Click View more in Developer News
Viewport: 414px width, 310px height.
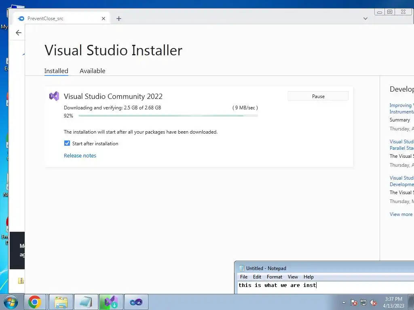(401, 214)
